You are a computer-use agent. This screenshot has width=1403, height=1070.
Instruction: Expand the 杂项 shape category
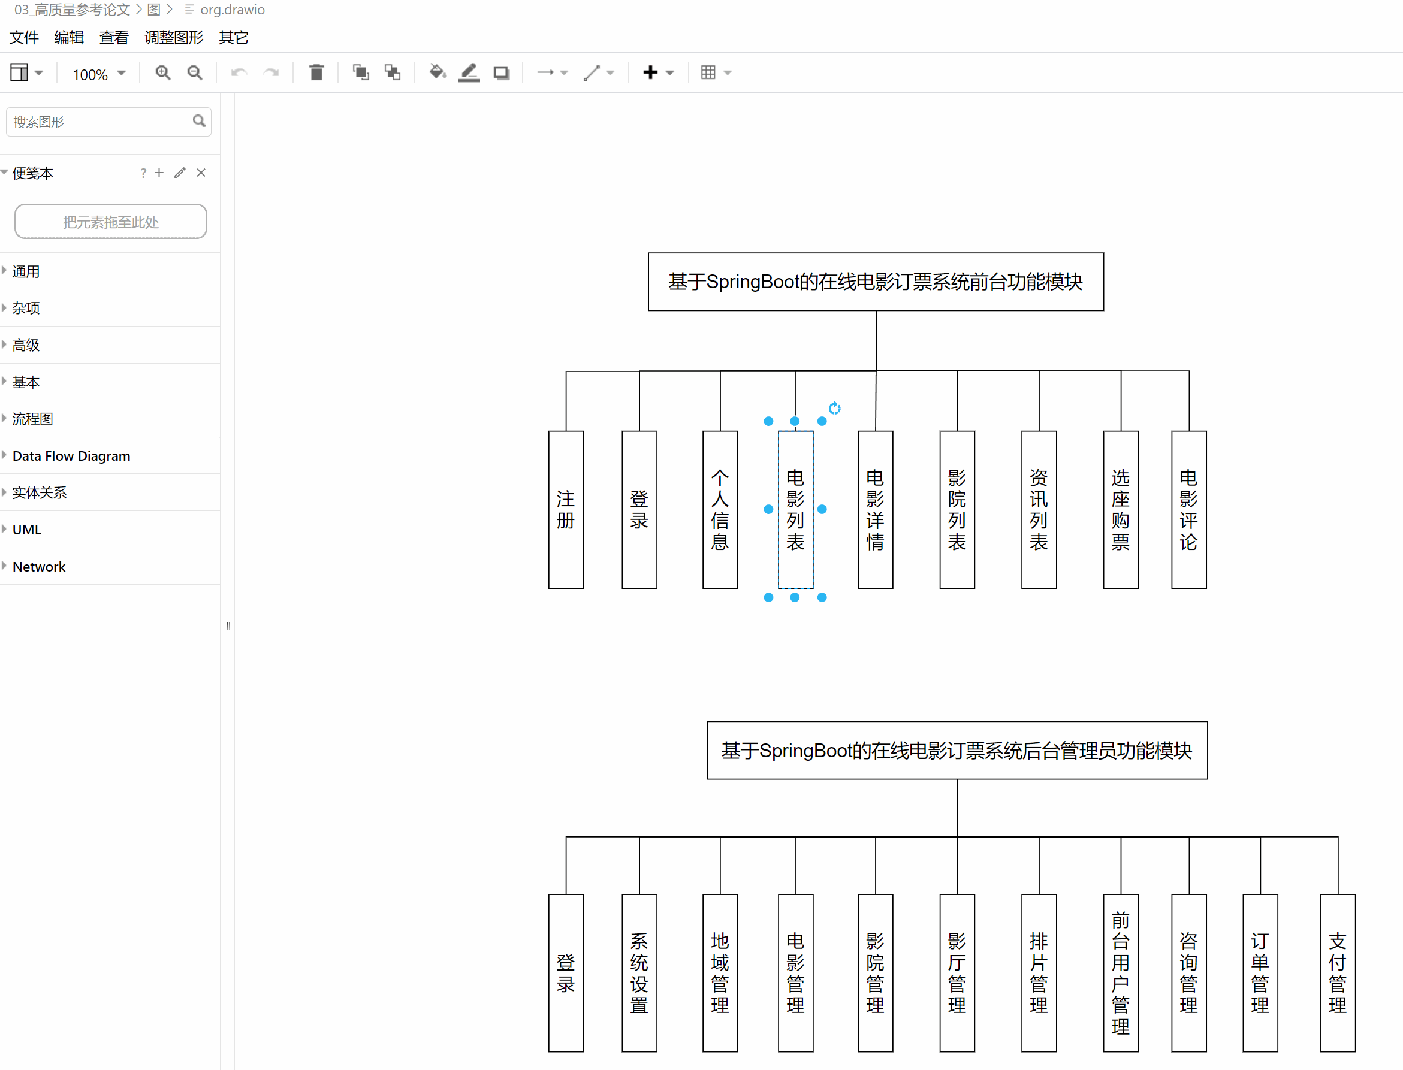pyautogui.click(x=110, y=309)
